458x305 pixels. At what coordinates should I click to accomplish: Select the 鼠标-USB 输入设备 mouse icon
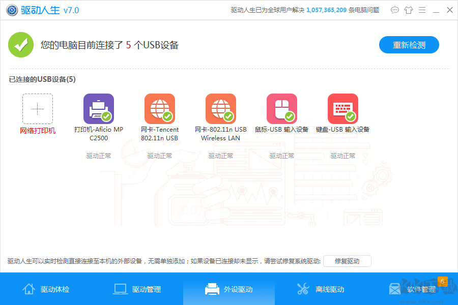coord(282,109)
